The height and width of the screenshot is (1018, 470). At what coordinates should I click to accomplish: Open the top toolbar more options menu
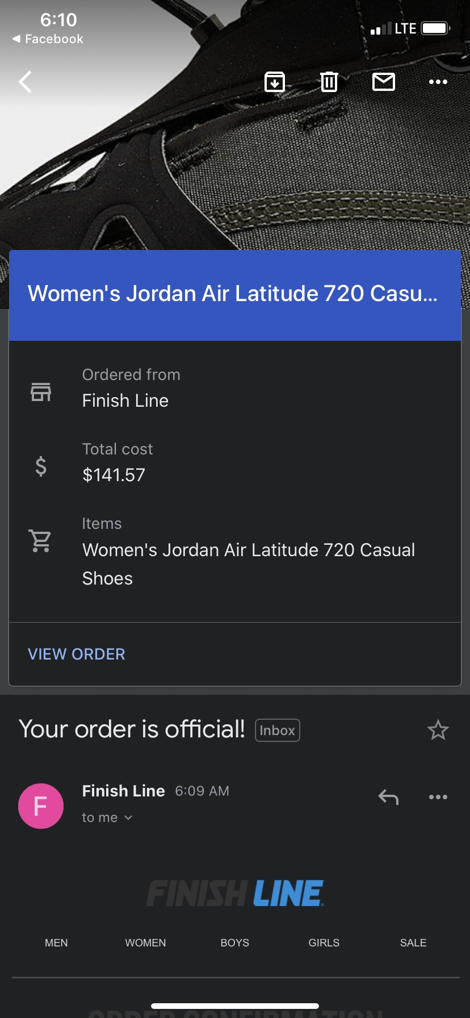[438, 82]
